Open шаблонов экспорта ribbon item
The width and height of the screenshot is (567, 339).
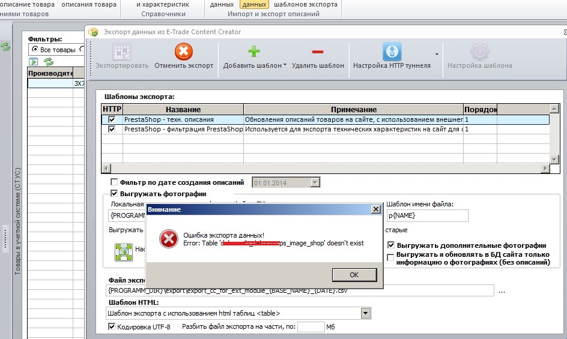point(306,4)
